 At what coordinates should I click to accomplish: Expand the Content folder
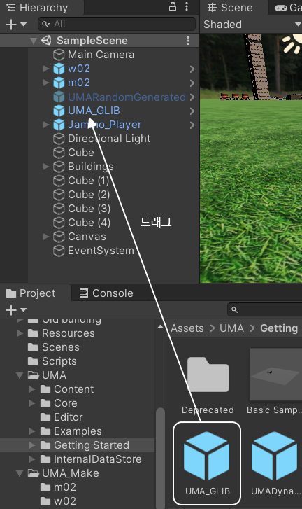(x=31, y=389)
